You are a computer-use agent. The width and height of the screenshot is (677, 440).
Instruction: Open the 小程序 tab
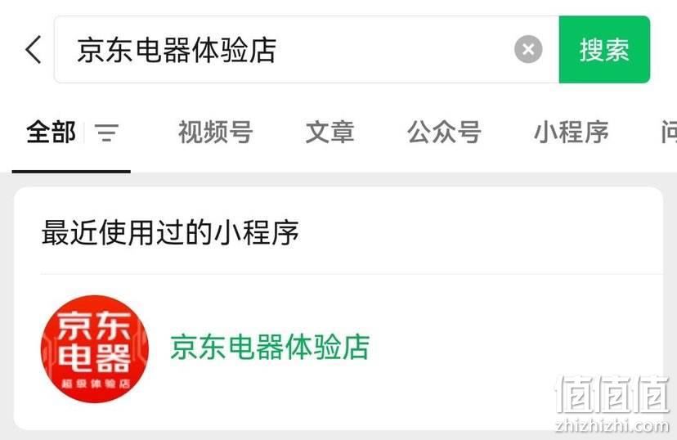click(x=572, y=132)
